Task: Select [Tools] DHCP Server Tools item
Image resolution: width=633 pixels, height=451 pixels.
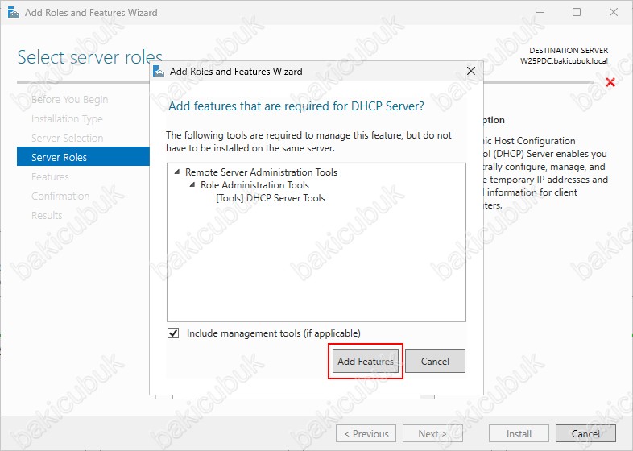Action: pyautogui.click(x=271, y=198)
